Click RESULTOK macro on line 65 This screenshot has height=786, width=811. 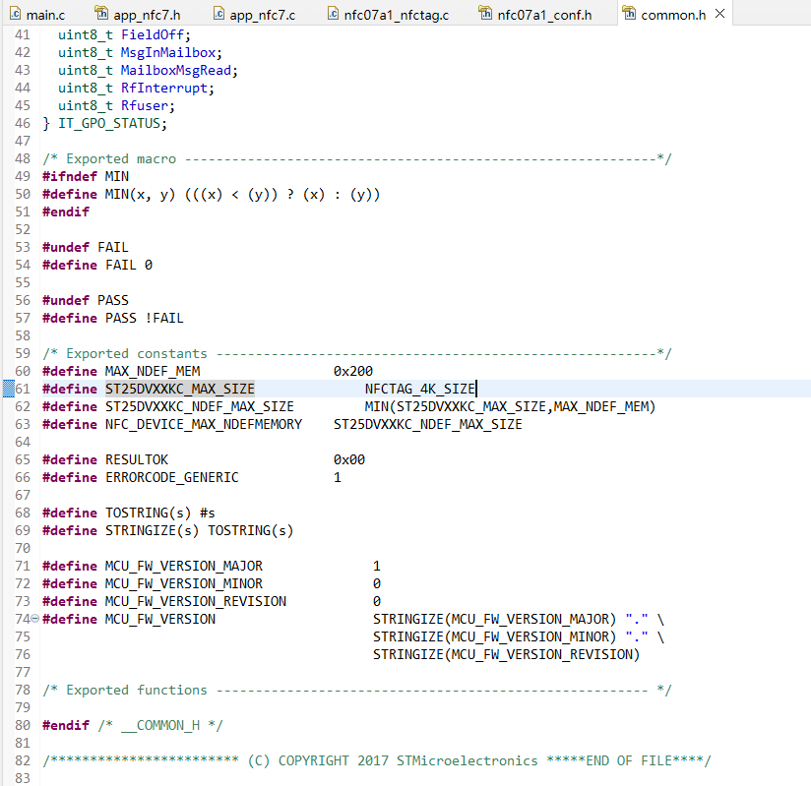tap(137, 459)
